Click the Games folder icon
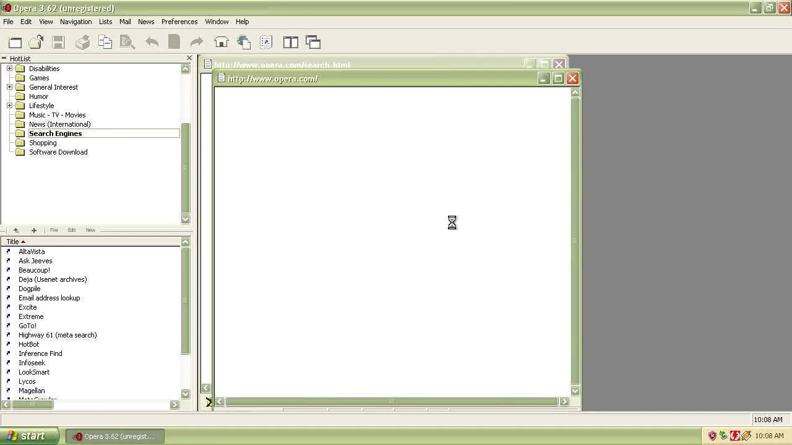The height and width of the screenshot is (445, 792). [20, 78]
